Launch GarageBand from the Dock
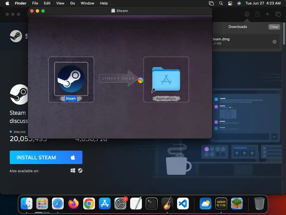The image size is (286, 215). [167, 203]
